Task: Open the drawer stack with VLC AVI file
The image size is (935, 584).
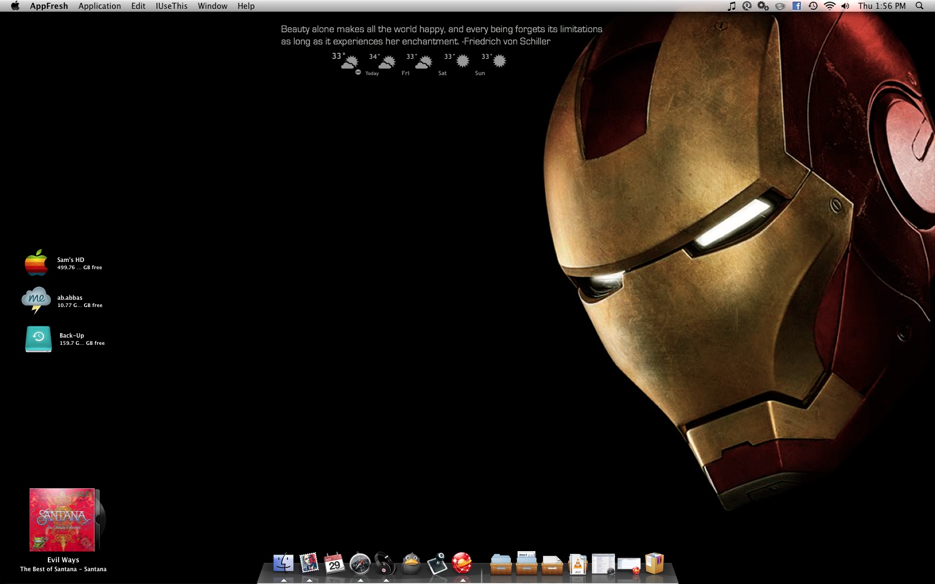Action: [578, 564]
